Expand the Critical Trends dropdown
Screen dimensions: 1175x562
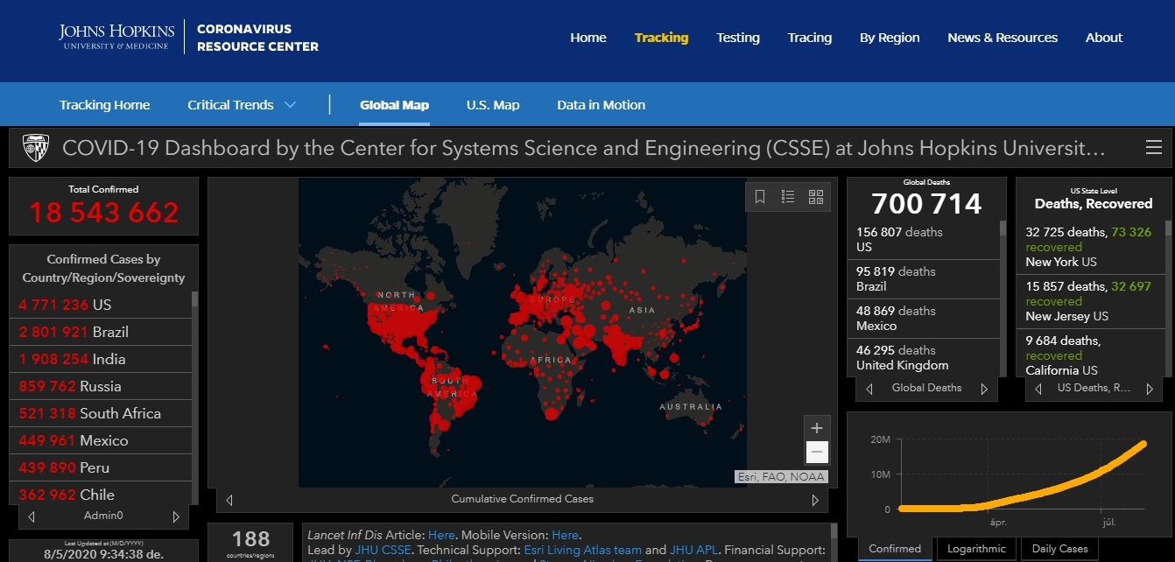click(x=242, y=105)
